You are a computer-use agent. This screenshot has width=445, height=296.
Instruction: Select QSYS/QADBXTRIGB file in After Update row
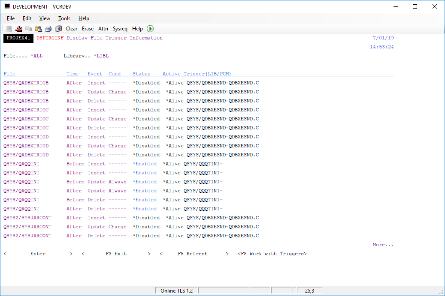point(26,92)
